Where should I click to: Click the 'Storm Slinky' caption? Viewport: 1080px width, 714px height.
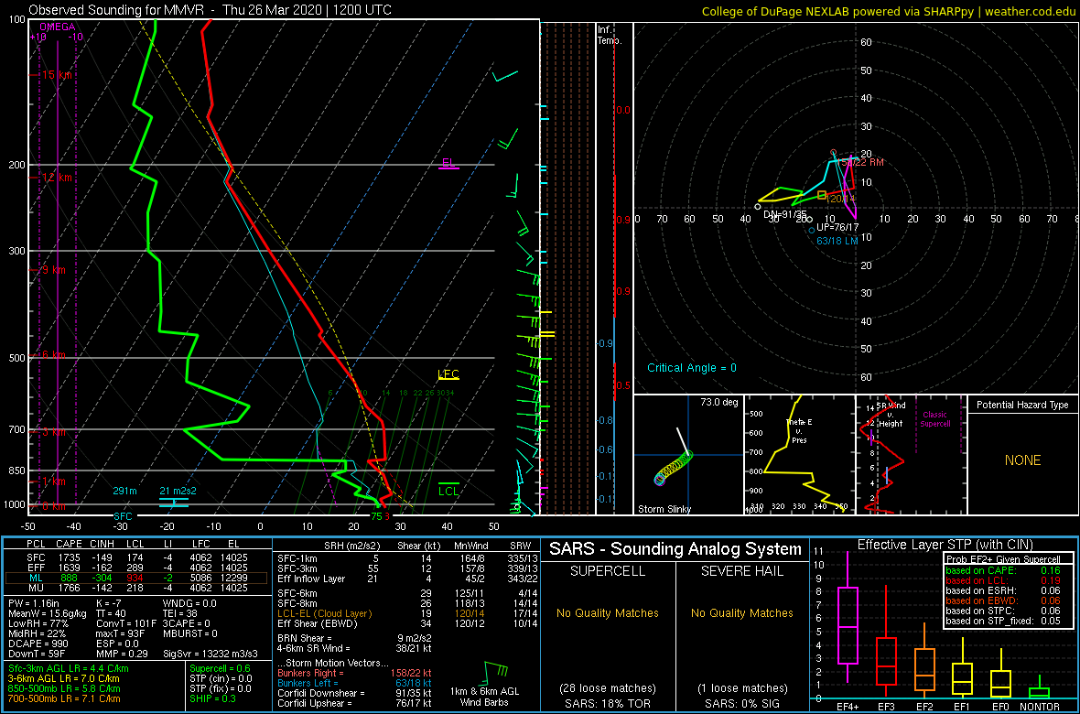tap(664, 509)
